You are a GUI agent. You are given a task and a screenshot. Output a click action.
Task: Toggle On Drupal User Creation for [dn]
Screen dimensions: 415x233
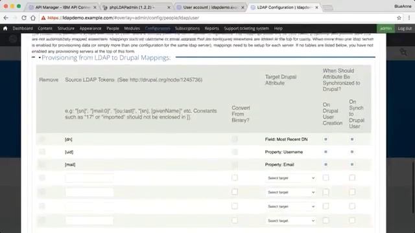tap(326, 139)
